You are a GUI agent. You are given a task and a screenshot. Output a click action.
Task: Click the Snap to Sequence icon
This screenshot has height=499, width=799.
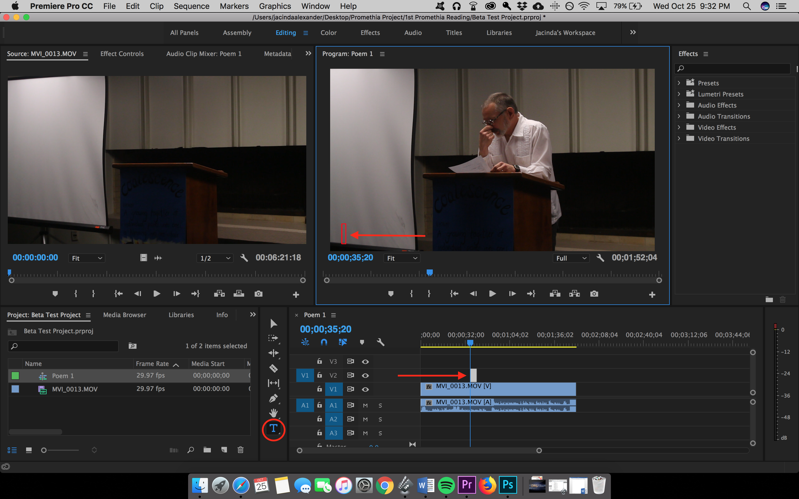tap(324, 343)
